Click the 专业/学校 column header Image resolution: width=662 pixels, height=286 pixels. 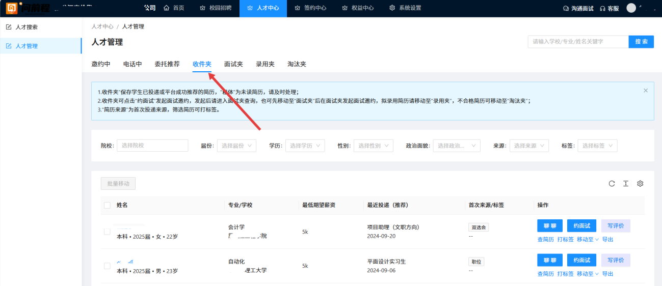(240, 205)
